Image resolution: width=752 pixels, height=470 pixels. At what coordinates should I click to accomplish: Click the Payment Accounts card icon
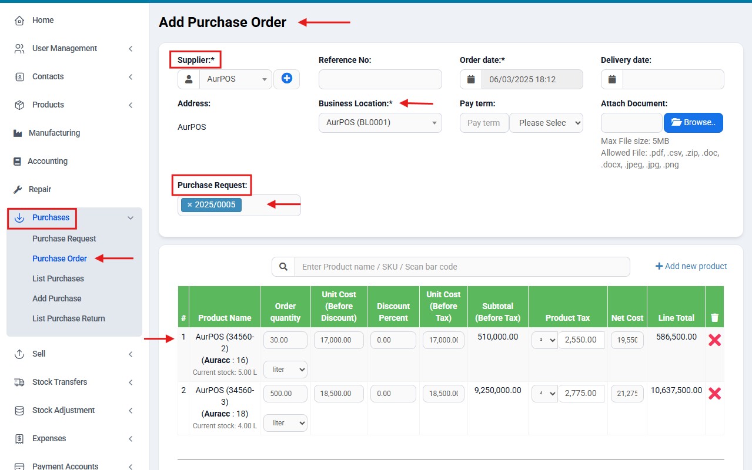pos(19,466)
